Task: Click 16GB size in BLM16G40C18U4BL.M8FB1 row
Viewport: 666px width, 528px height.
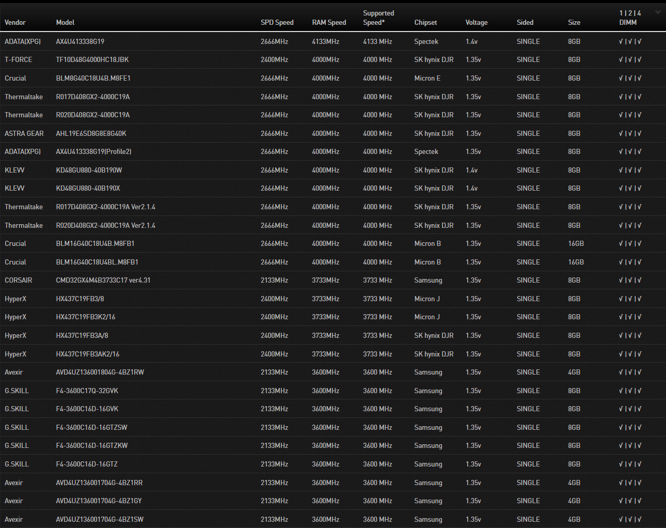Action: coord(576,262)
